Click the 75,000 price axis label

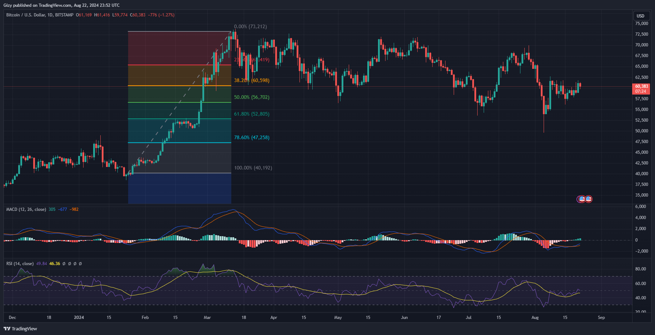tap(641, 24)
